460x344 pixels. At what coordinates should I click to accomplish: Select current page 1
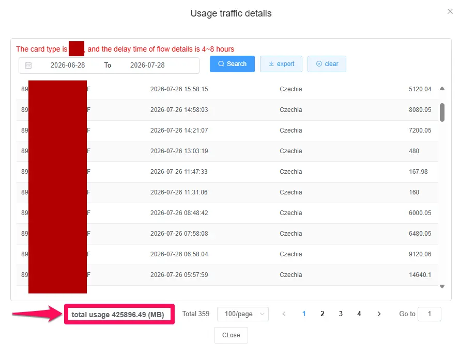(304, 314)
